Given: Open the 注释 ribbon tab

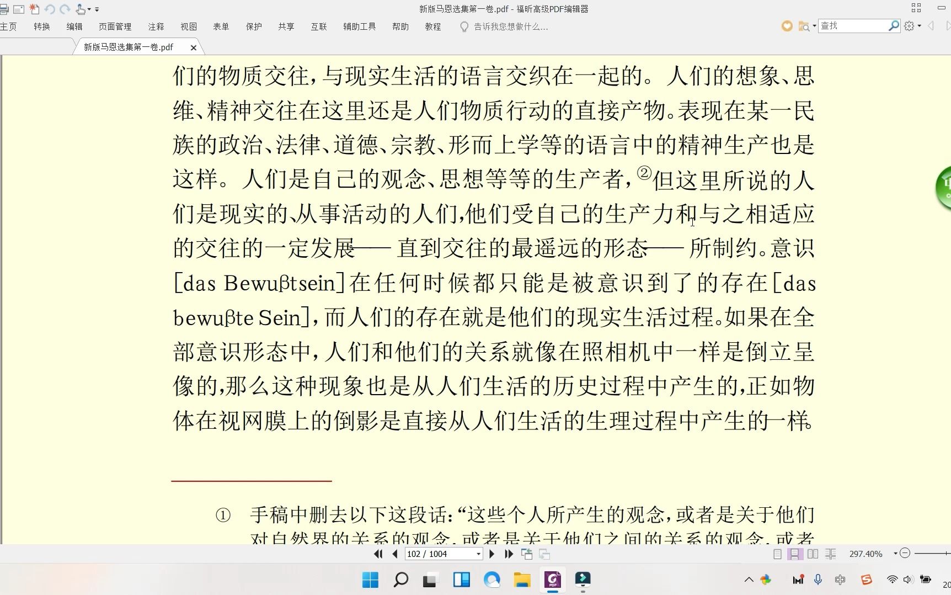Looking at the screenshot, I should pyautogui.click(x=156, y=26).
